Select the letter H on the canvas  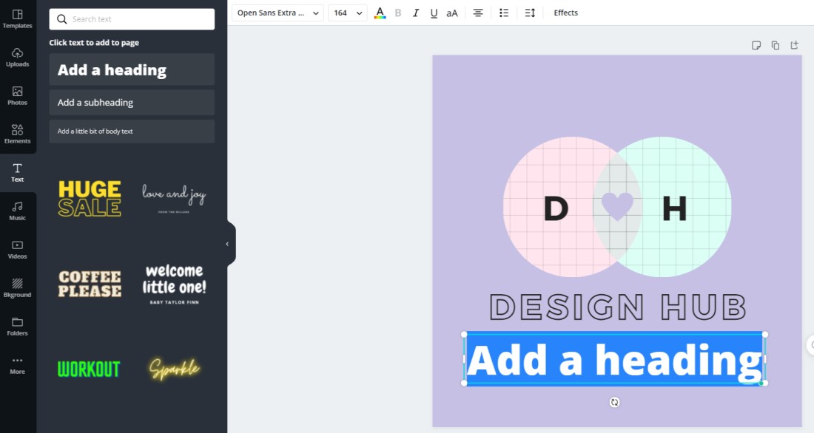[674, 208]
